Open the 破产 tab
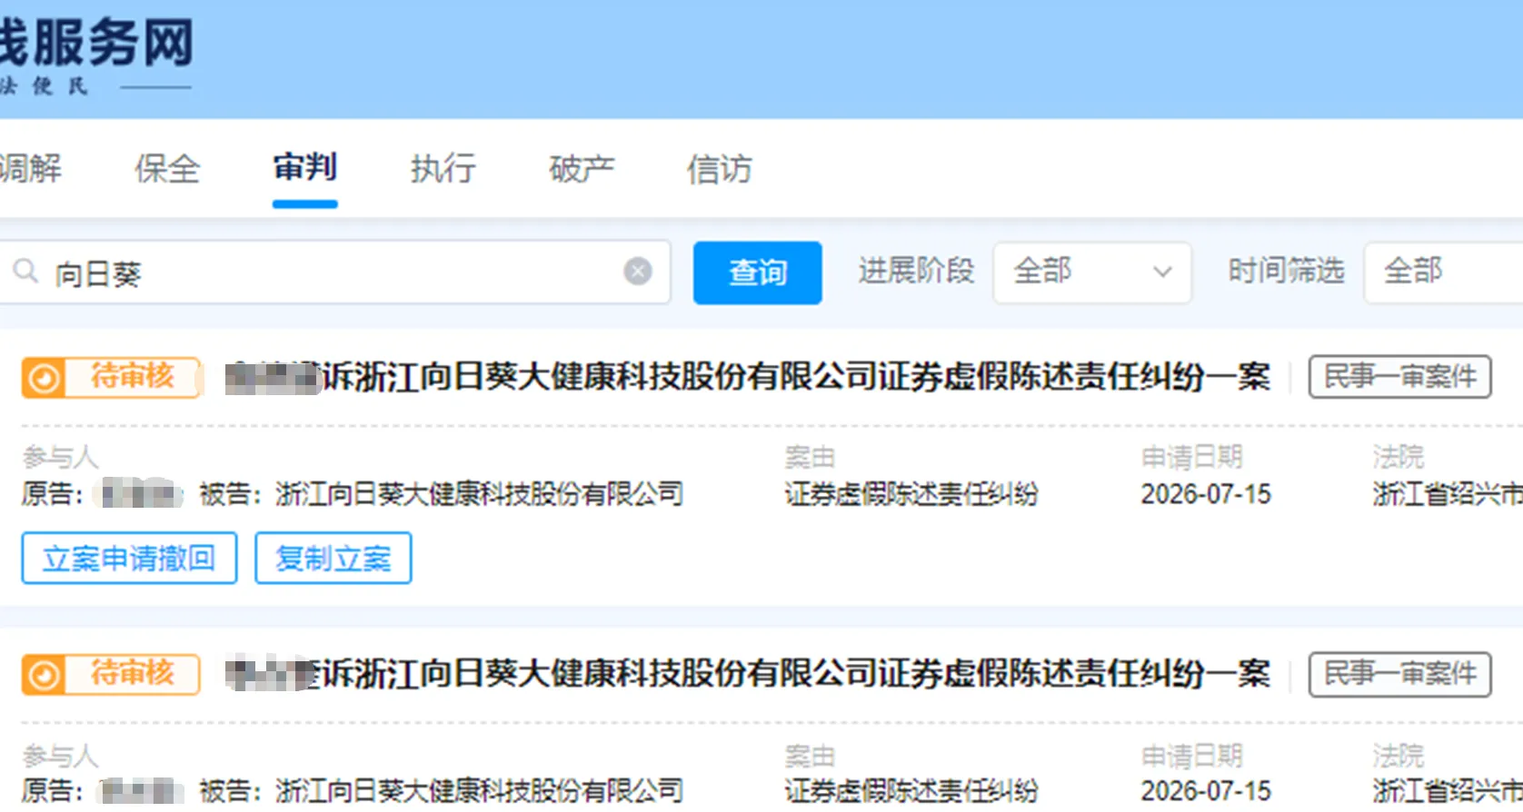The height and width of the screenshot is (812, 1523). 582,169
